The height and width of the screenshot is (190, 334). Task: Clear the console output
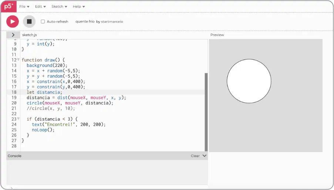pyautogui.click(x=195, y=156)
